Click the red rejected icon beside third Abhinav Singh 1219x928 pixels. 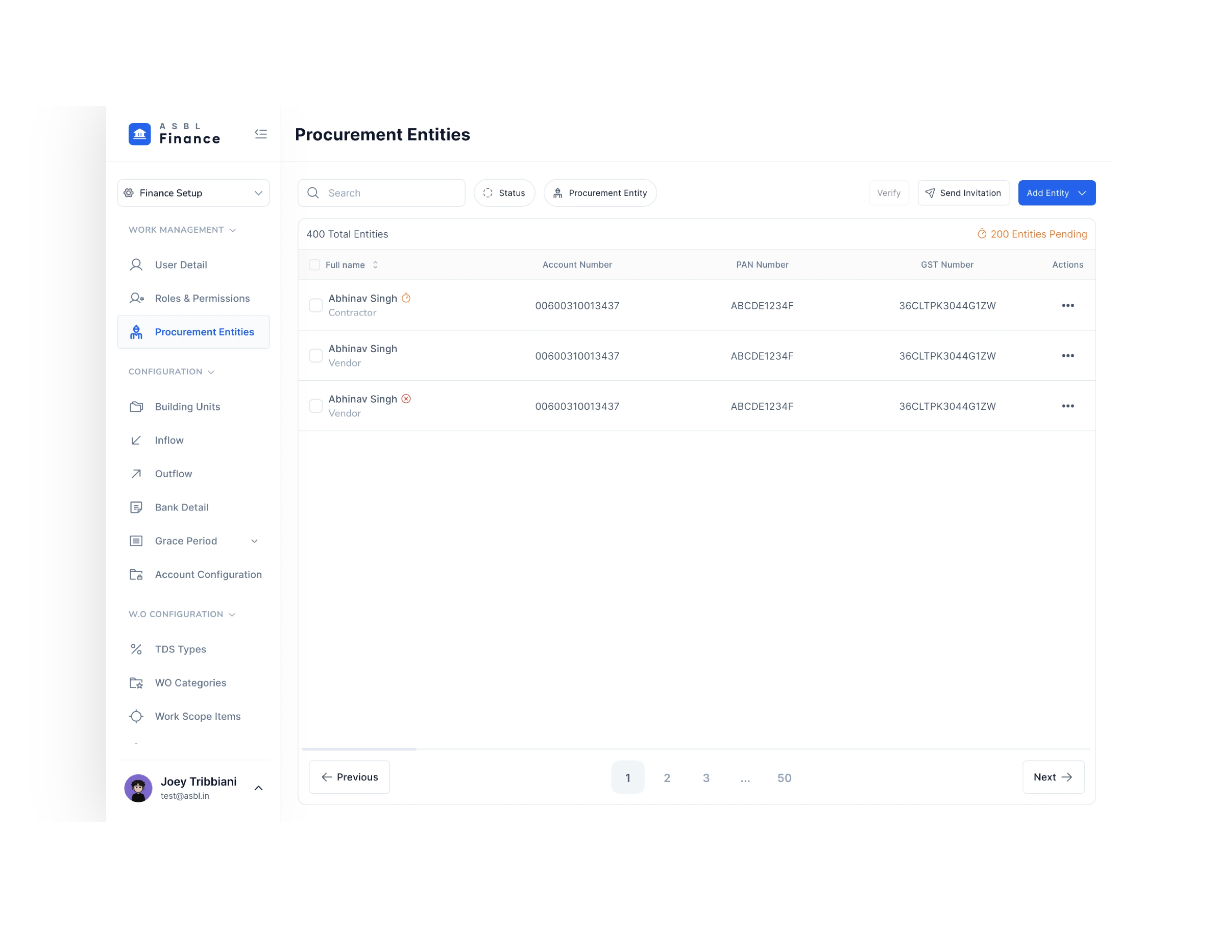[406, 399]
